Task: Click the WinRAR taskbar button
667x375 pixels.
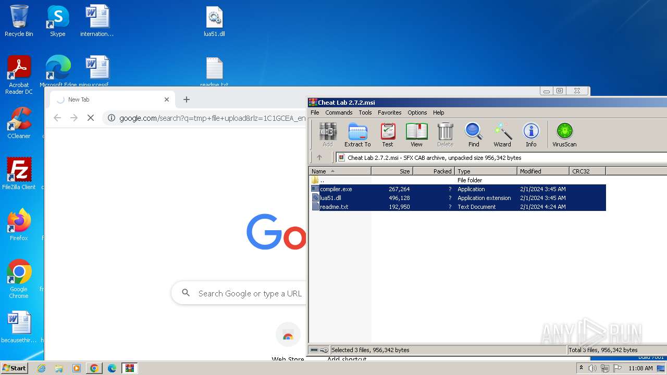Action: tap(129, 368)
